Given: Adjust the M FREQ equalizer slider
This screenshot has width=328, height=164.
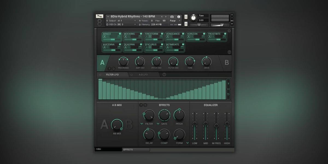Looking at the screenshot, I should [x=216, y=126].
